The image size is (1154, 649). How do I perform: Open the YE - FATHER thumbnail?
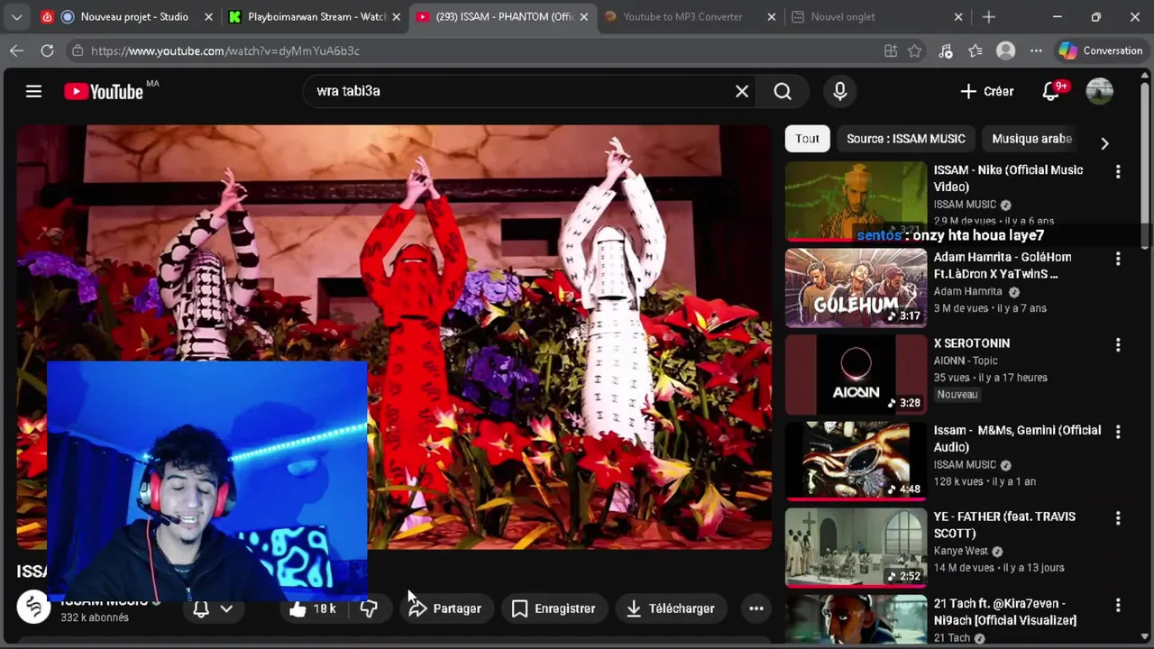[856, 547]
